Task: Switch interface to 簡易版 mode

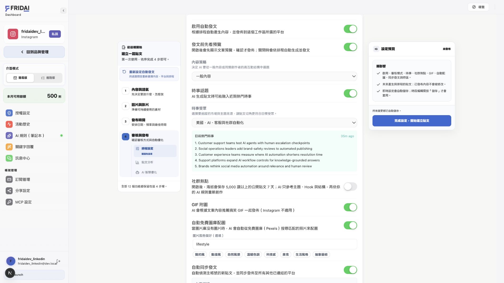Action: pyautogui.click(x=20, y=78)
